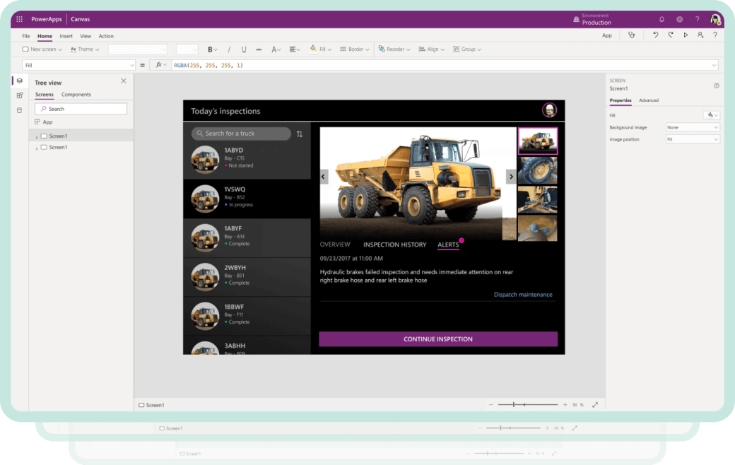
Task: Toggle italic formatting
Action: 229,49
